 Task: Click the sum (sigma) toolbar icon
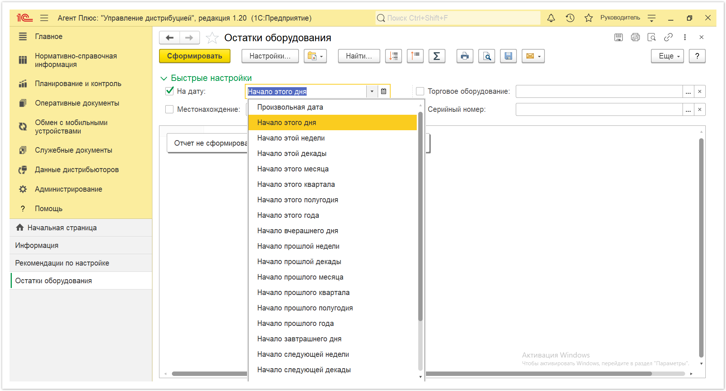tap(437, 56)
